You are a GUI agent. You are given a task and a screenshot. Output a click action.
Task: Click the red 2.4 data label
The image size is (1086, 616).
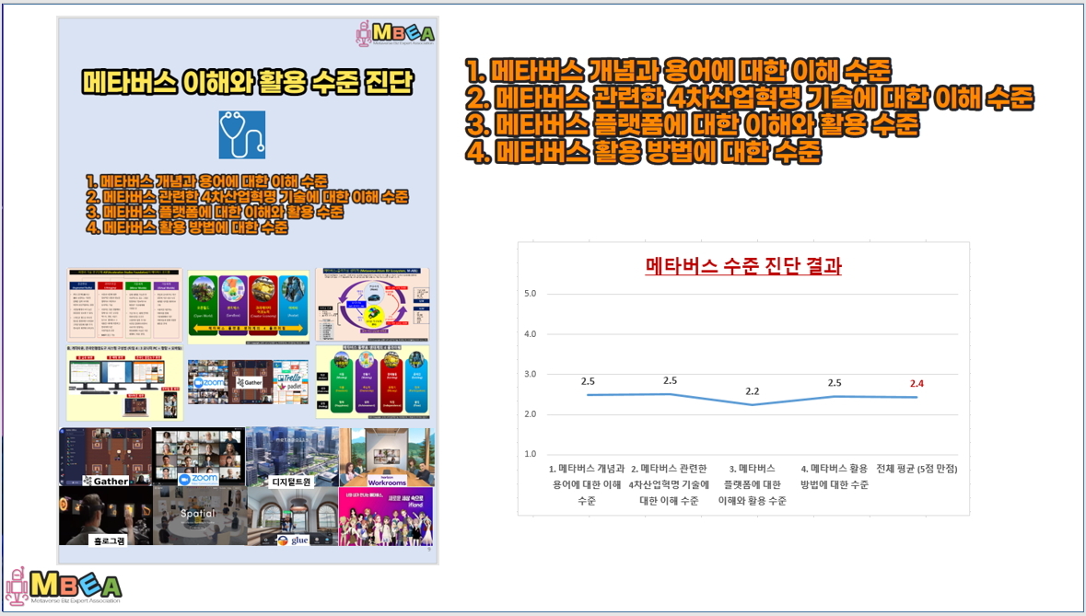pos(917,383)
